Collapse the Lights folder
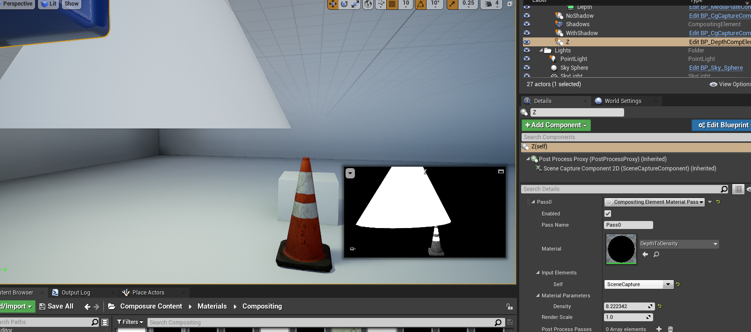 click(541, 50)
